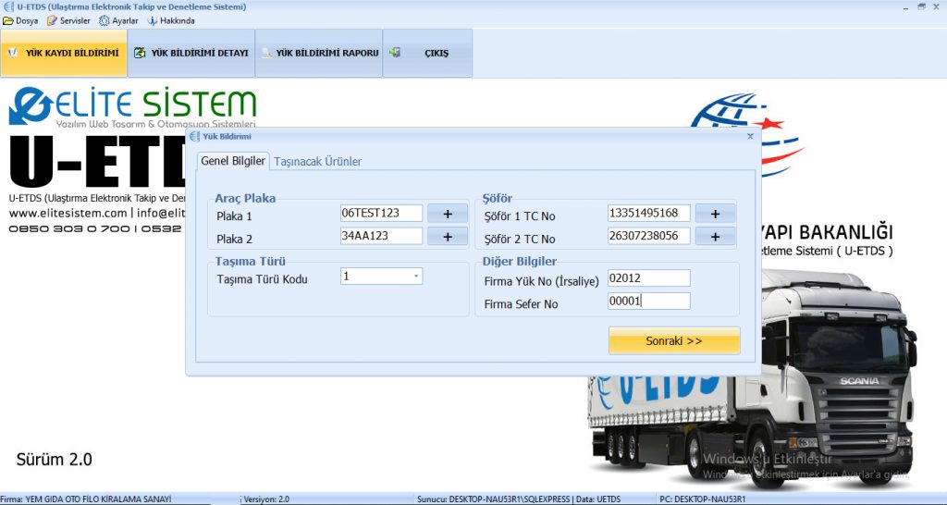Open Yük Bildirimi Detayı from the toolbar

(191, 53)
